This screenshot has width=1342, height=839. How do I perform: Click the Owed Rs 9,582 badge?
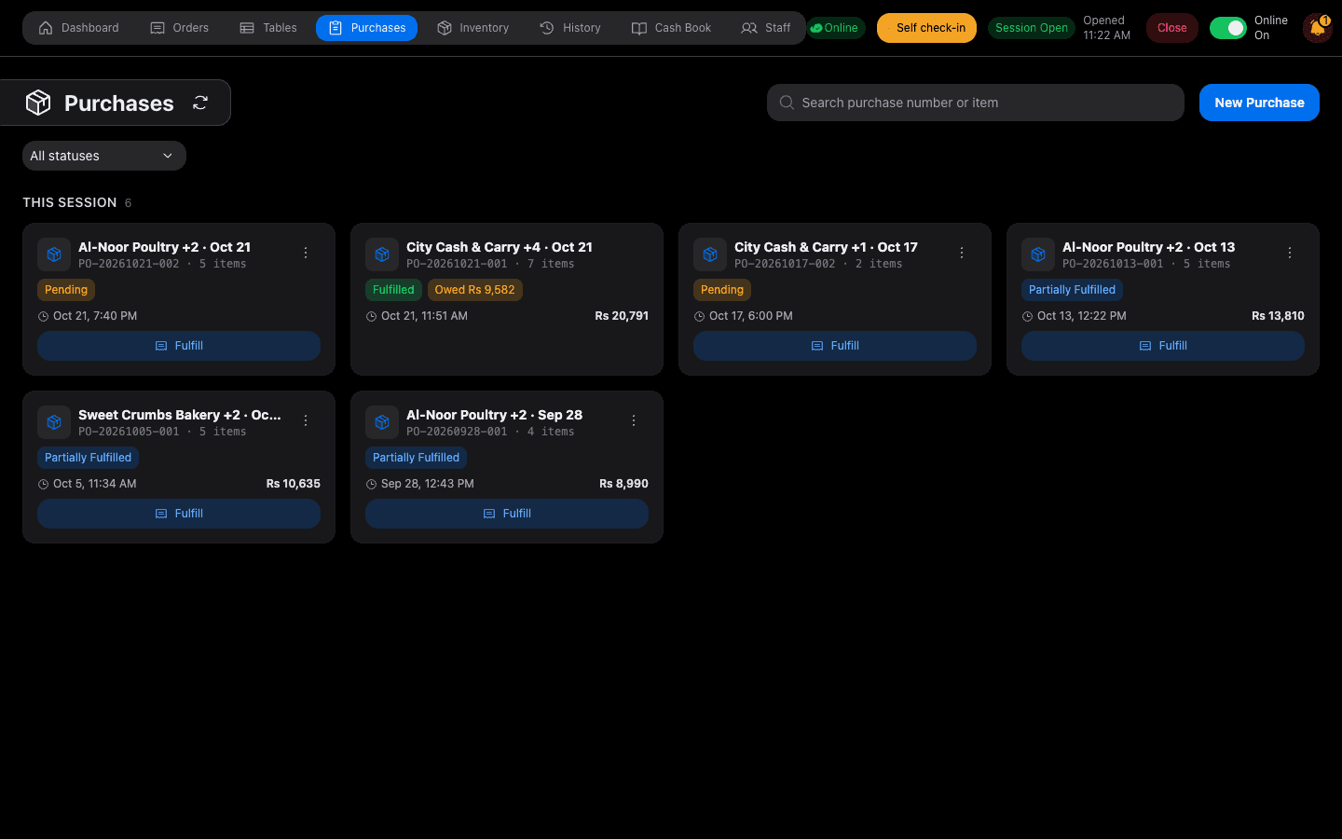pyautogui.click(x=475, y=290)
